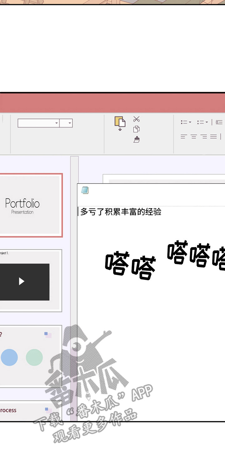Align text left in the ribbon
This screenshot has width=225, height=451.
click(184, 137)
